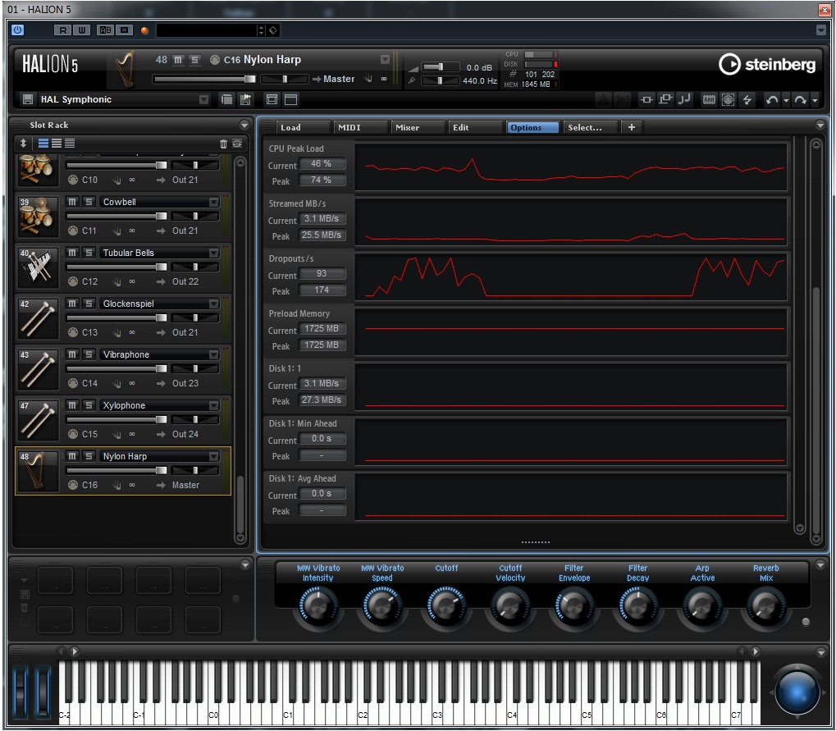Viewport: 836px width, 731px height.
Task: Click the Filter Decay knob
Action: [x=637, y=606]
